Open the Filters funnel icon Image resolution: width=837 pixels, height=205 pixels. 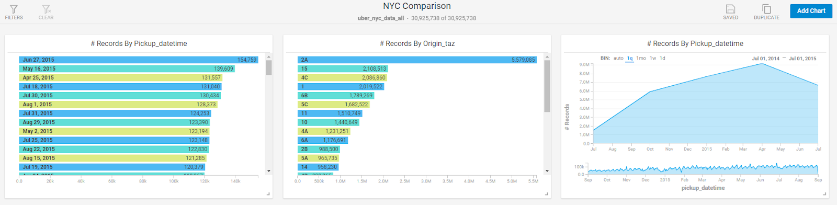[x=14, y=9]
